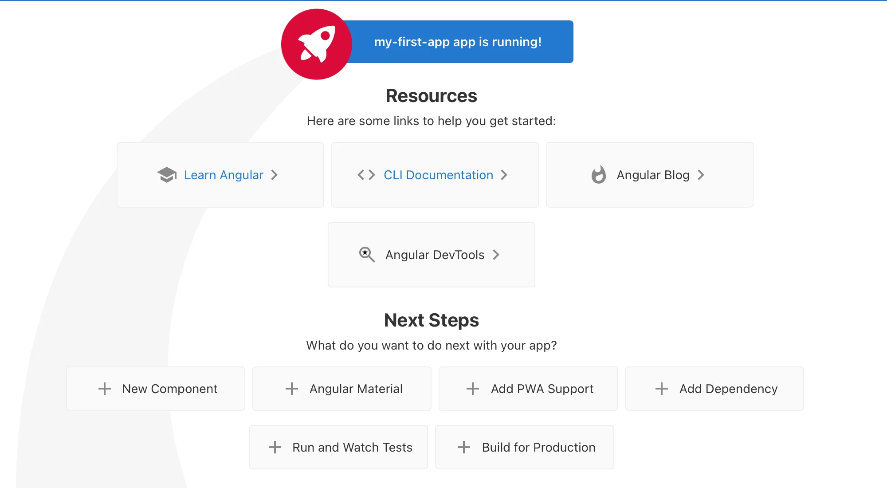Expand the Angular Blog arrow chevron
Image resolution: width=887 pixels, height=488 pixels.
[x=699, y=174]
